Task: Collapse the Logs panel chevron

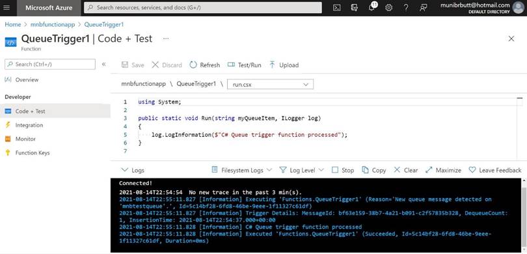Action: [125, 170]
